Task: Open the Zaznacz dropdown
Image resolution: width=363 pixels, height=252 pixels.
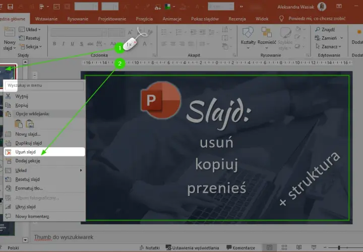Action: click(x=329, y=46)
